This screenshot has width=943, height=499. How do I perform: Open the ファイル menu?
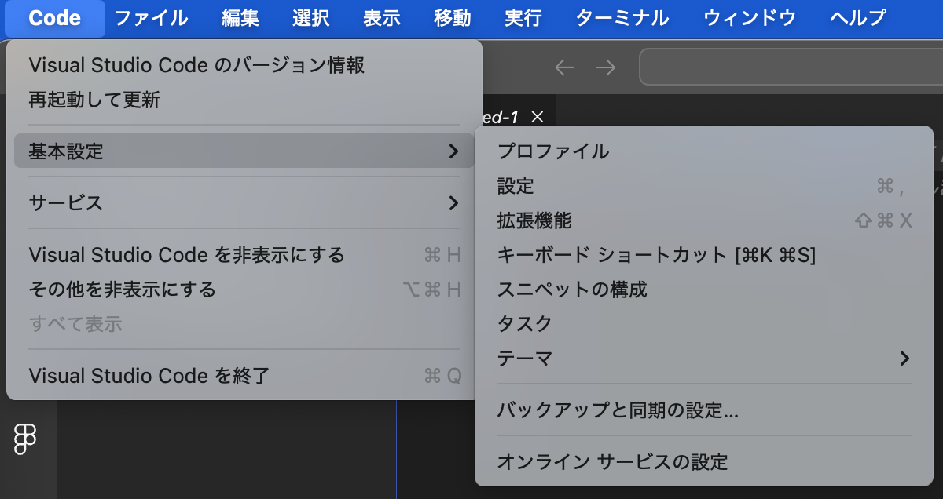click(x=152, y=18)
